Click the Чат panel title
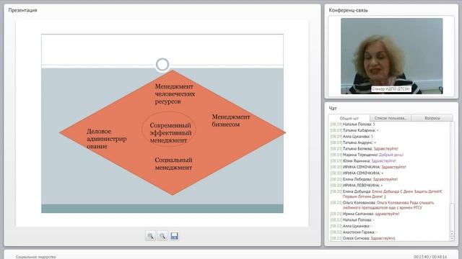Viewport: 462px width, 259px height. (x=333, y=109)
